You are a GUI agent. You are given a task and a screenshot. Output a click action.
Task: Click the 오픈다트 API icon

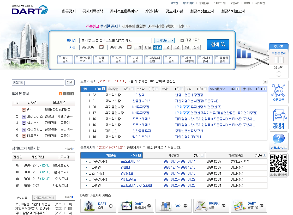(x=278, y=91)
